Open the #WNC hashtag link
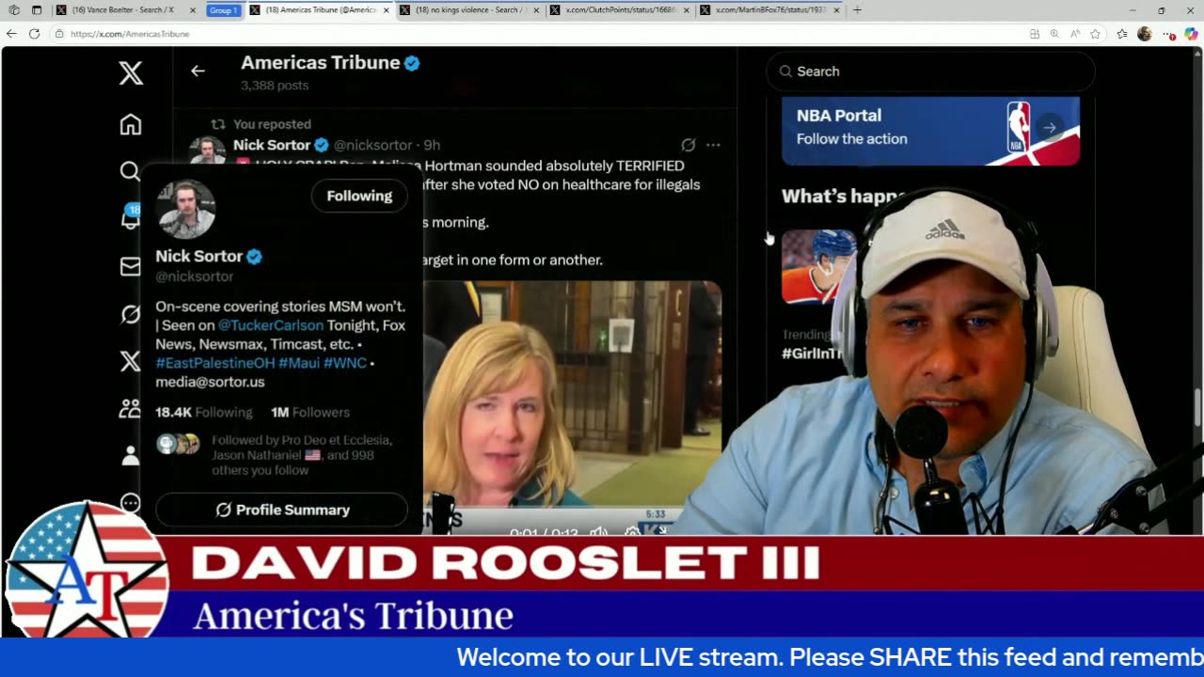The image size is (1204, 677). pos(345,363)
